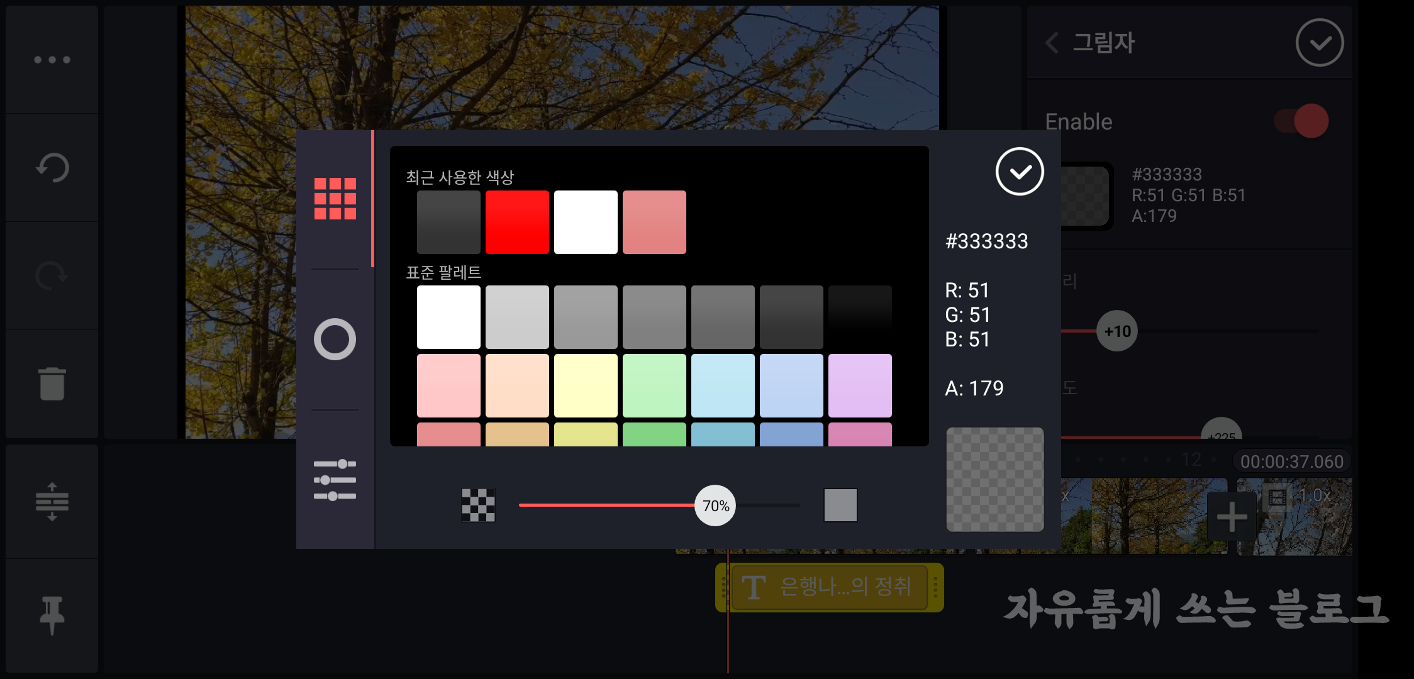Tap the undo arrow icon
Viewport: 1414px width, 679px height.
pyautogui.click(x=52, y=168)
